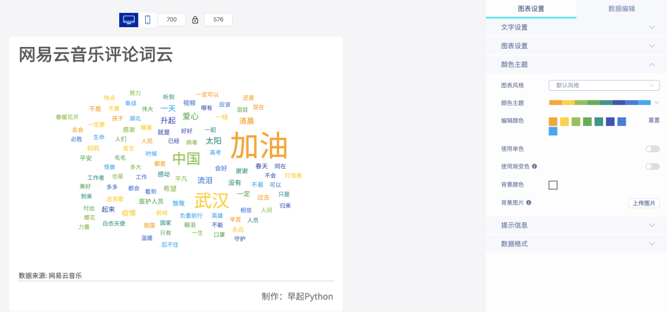This screenshot has width=667, height=312.
Task: Select the 图表设置 tab
Action: pyautogui.click(x=531, y=9)
